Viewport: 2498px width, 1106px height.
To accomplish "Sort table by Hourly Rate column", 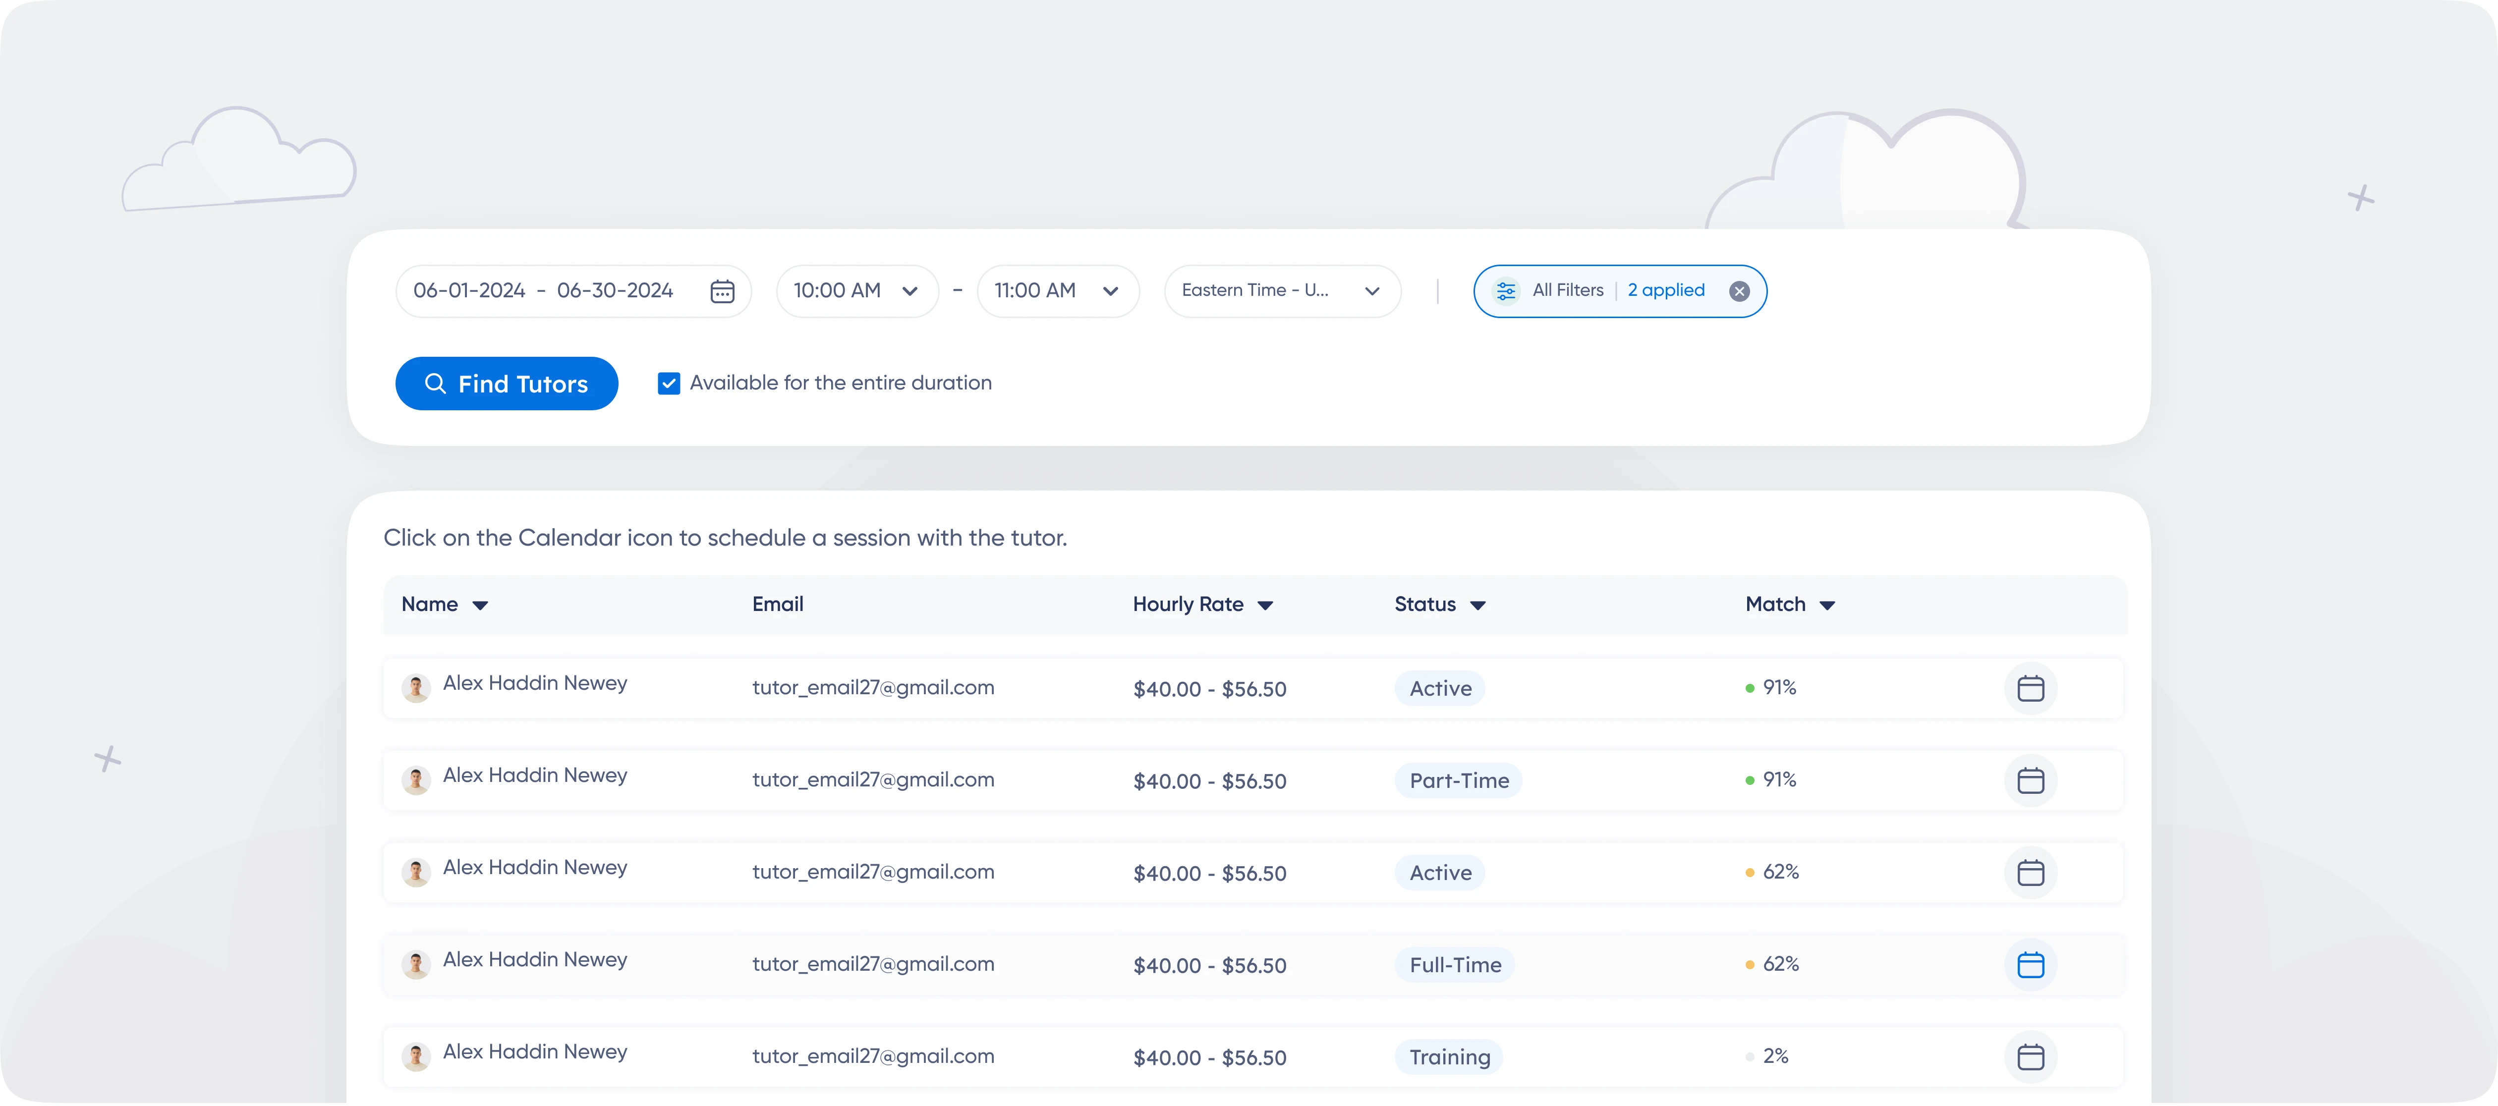I will [1202, 605].
